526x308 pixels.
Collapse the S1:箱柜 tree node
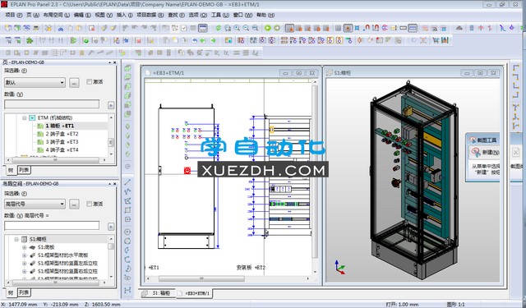[16, 239]
